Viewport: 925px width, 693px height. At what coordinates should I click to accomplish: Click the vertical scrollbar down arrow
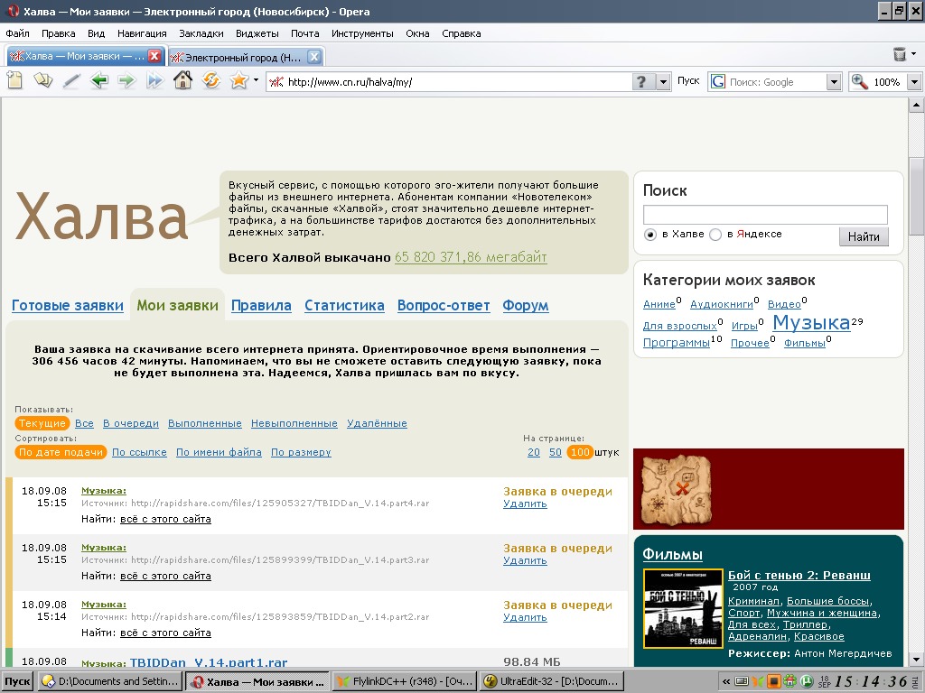916,660
